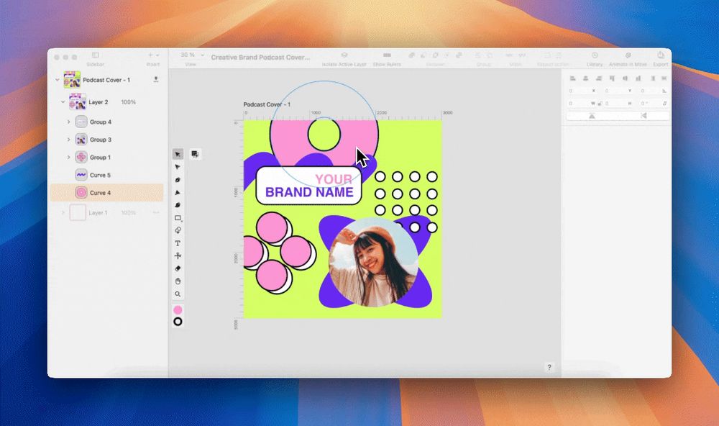The width and height of the screenshot is (719, 426).
Task: Toggle multi-select mode beside the Selection tool
Action: pos(195,154)
